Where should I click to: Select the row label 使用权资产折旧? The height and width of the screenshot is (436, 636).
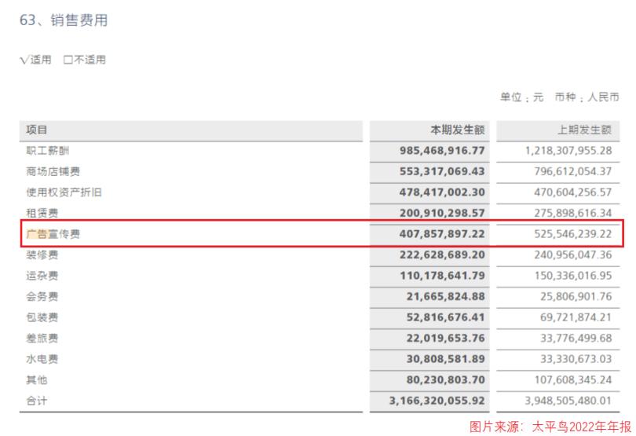tap(64, 192)
